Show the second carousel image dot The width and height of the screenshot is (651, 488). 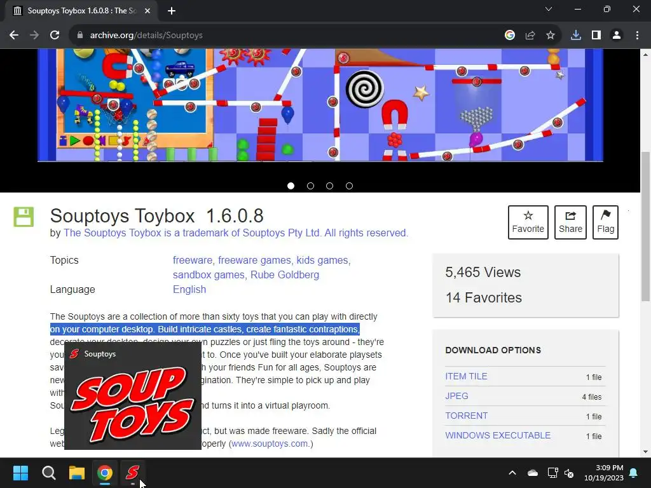point(310,186)
